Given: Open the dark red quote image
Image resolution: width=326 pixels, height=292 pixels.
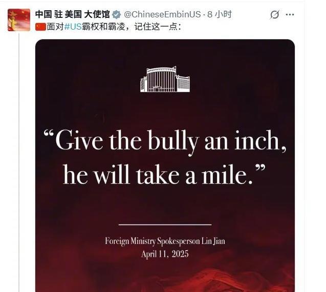Looking at the screenshot, I should point(165,165).
